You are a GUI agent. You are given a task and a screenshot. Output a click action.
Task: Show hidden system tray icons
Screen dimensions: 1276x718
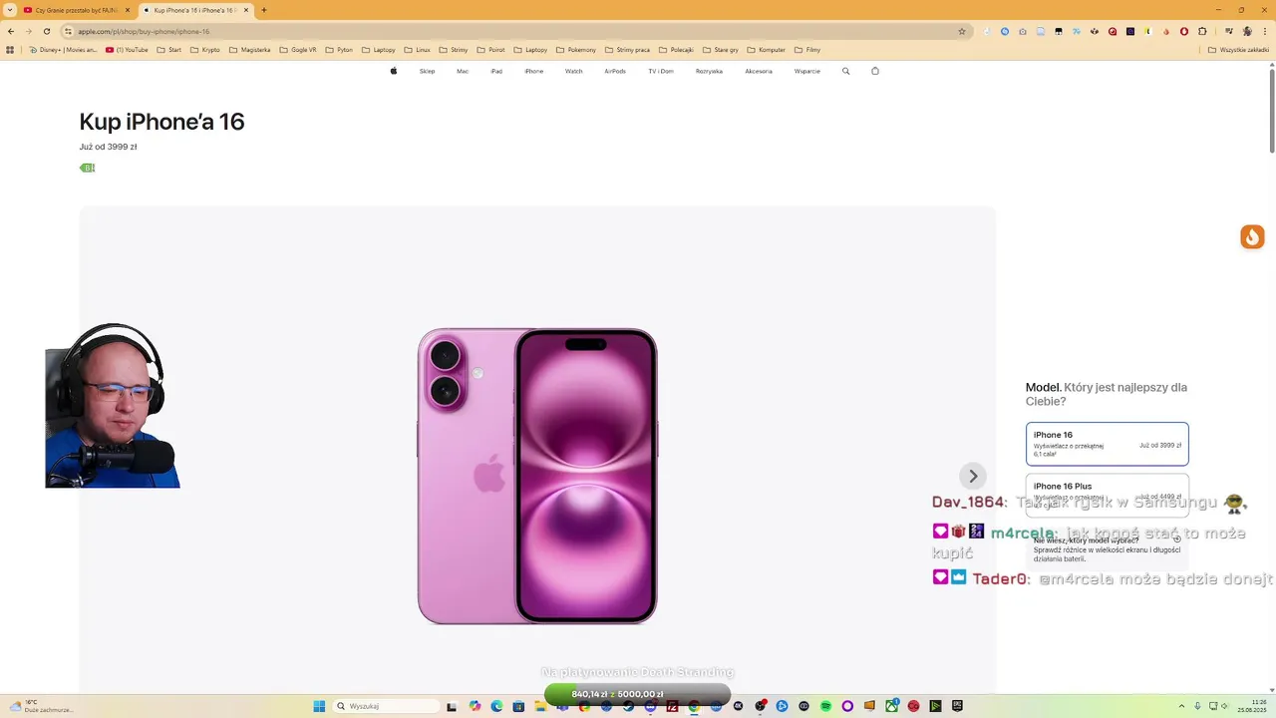point(1182,706)
